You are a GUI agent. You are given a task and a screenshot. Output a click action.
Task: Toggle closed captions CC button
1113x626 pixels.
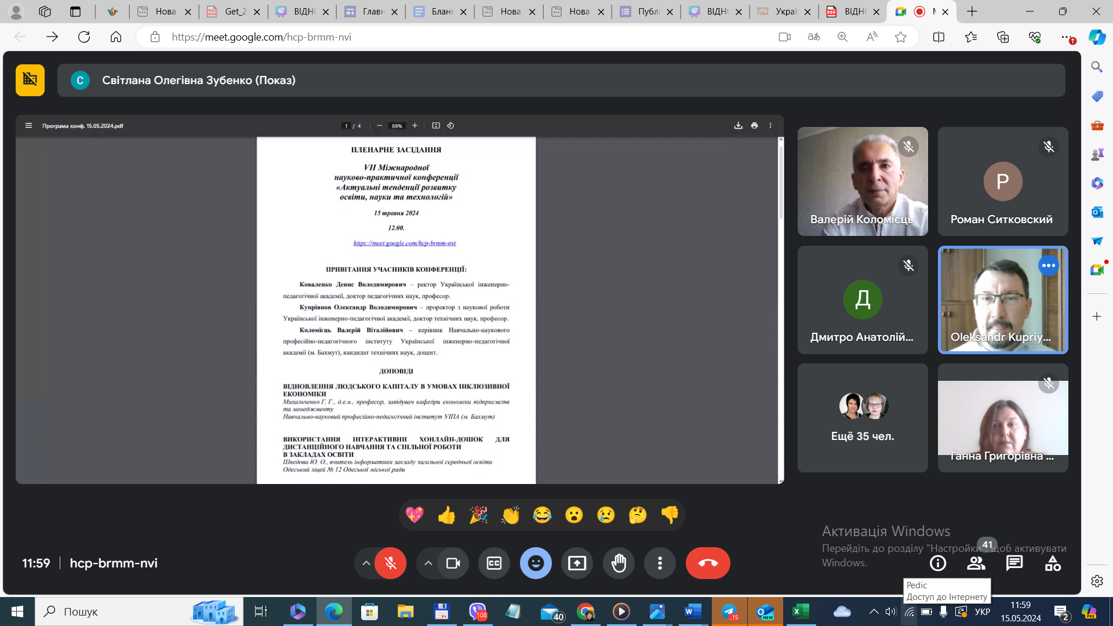494,563
